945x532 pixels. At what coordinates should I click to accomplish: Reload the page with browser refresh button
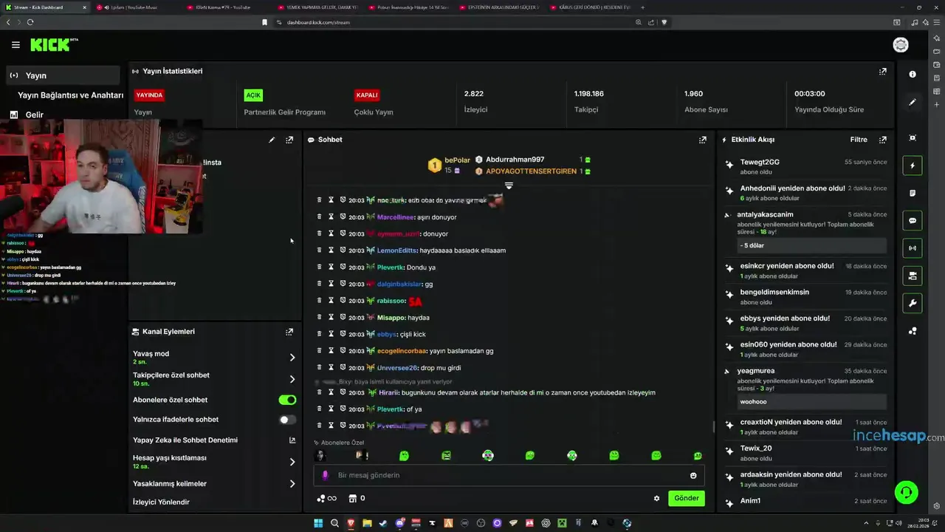(30, 22)
